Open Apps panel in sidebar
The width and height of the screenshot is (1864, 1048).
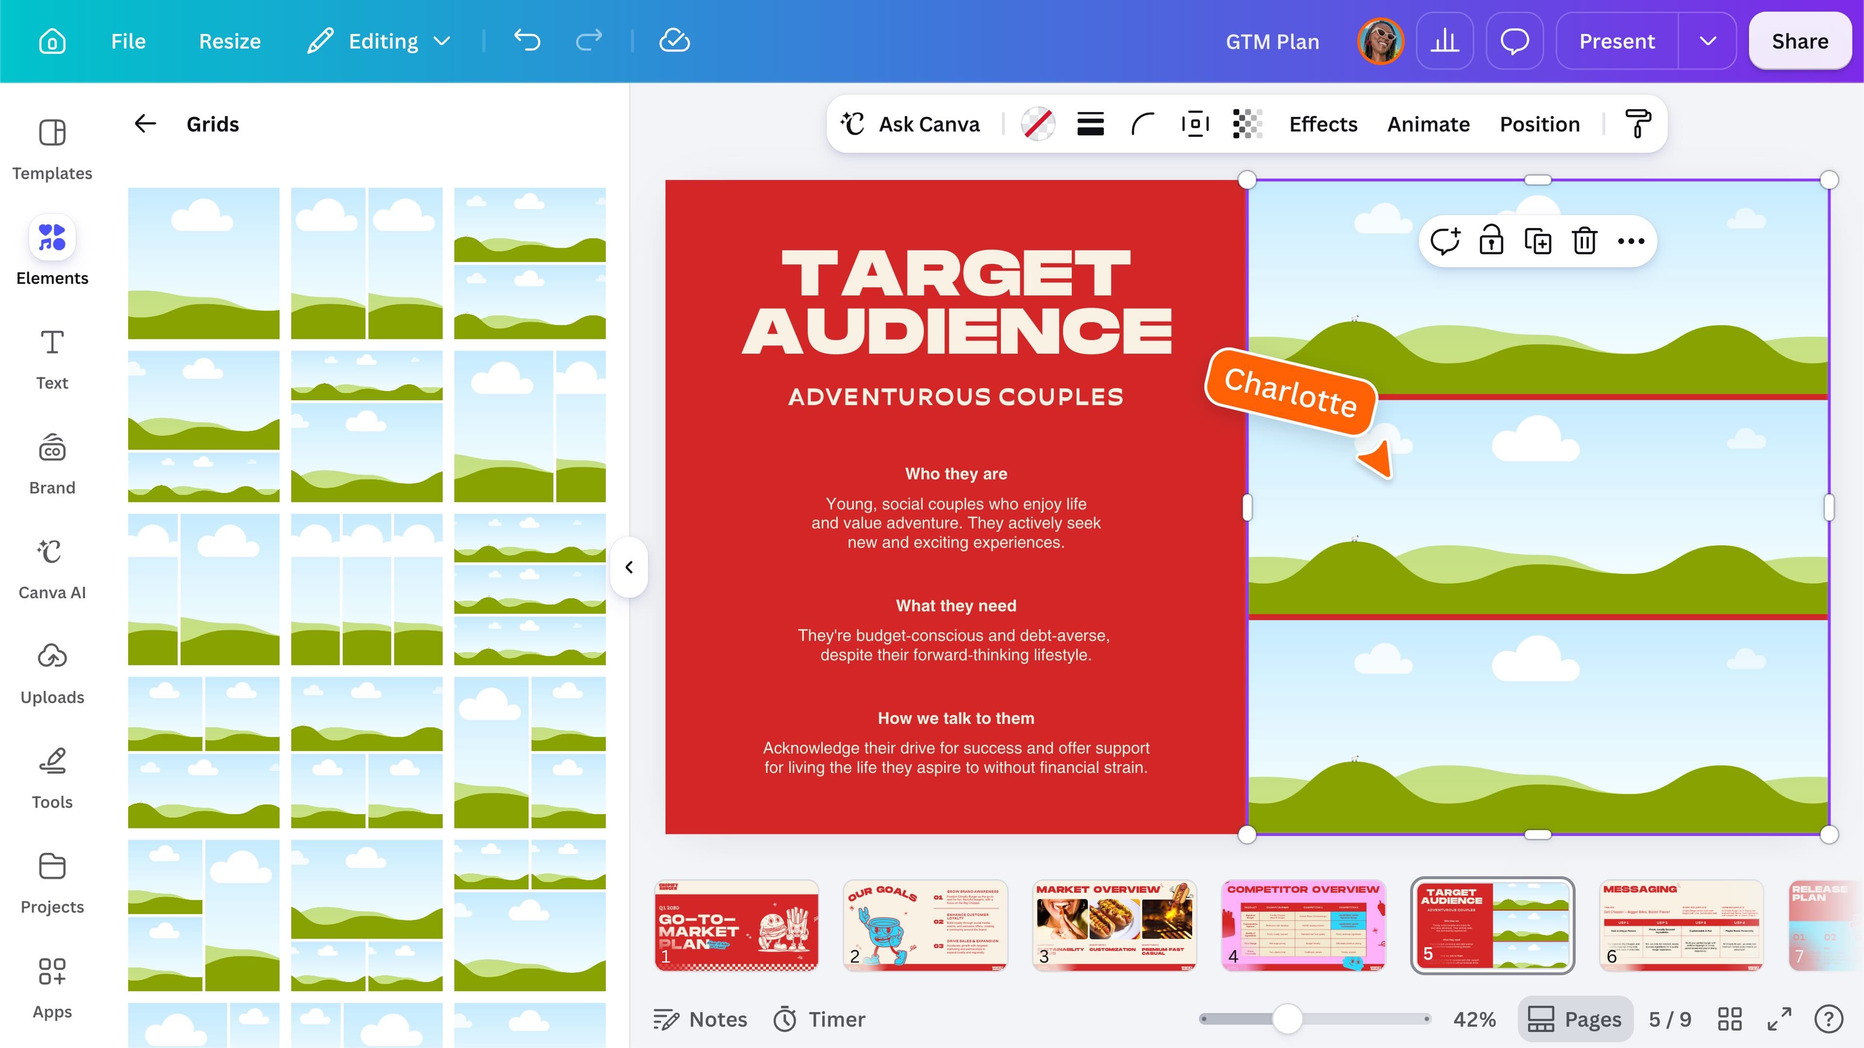[52, 989]
